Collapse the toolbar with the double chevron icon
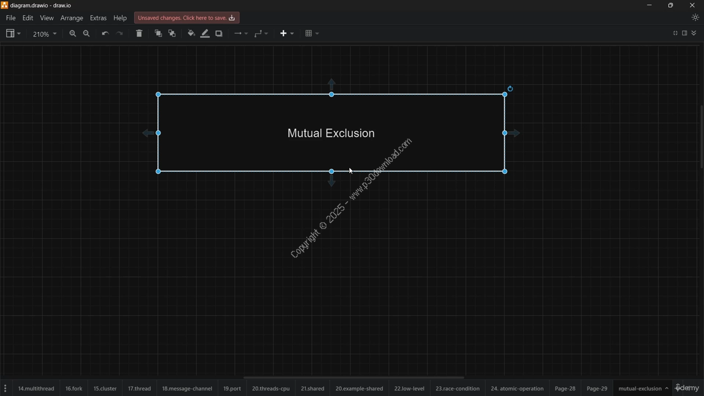The height and width of the screenshot is (396, 704). coord(694,33)
